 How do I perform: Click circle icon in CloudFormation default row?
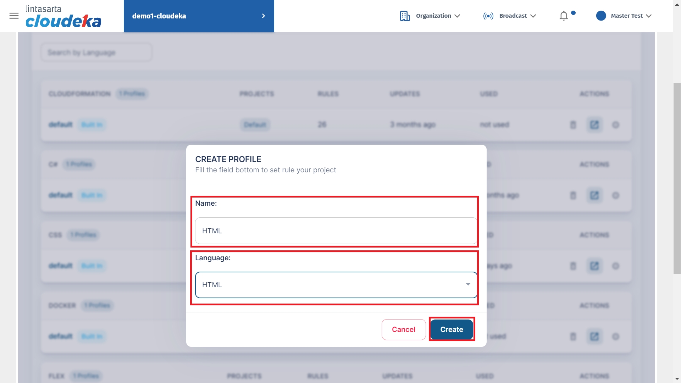[616, 125]
